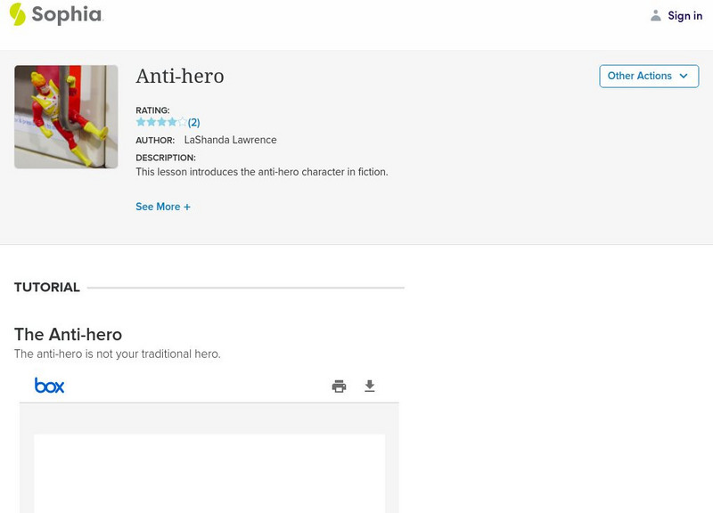The width and height of the screenshot is (713, 513).
Task: Rate the lesson with the first star
Action: coord(141,122)
